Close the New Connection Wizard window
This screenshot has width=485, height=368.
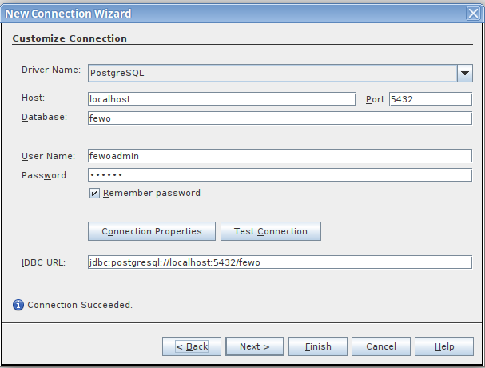(x=473, y=14)
